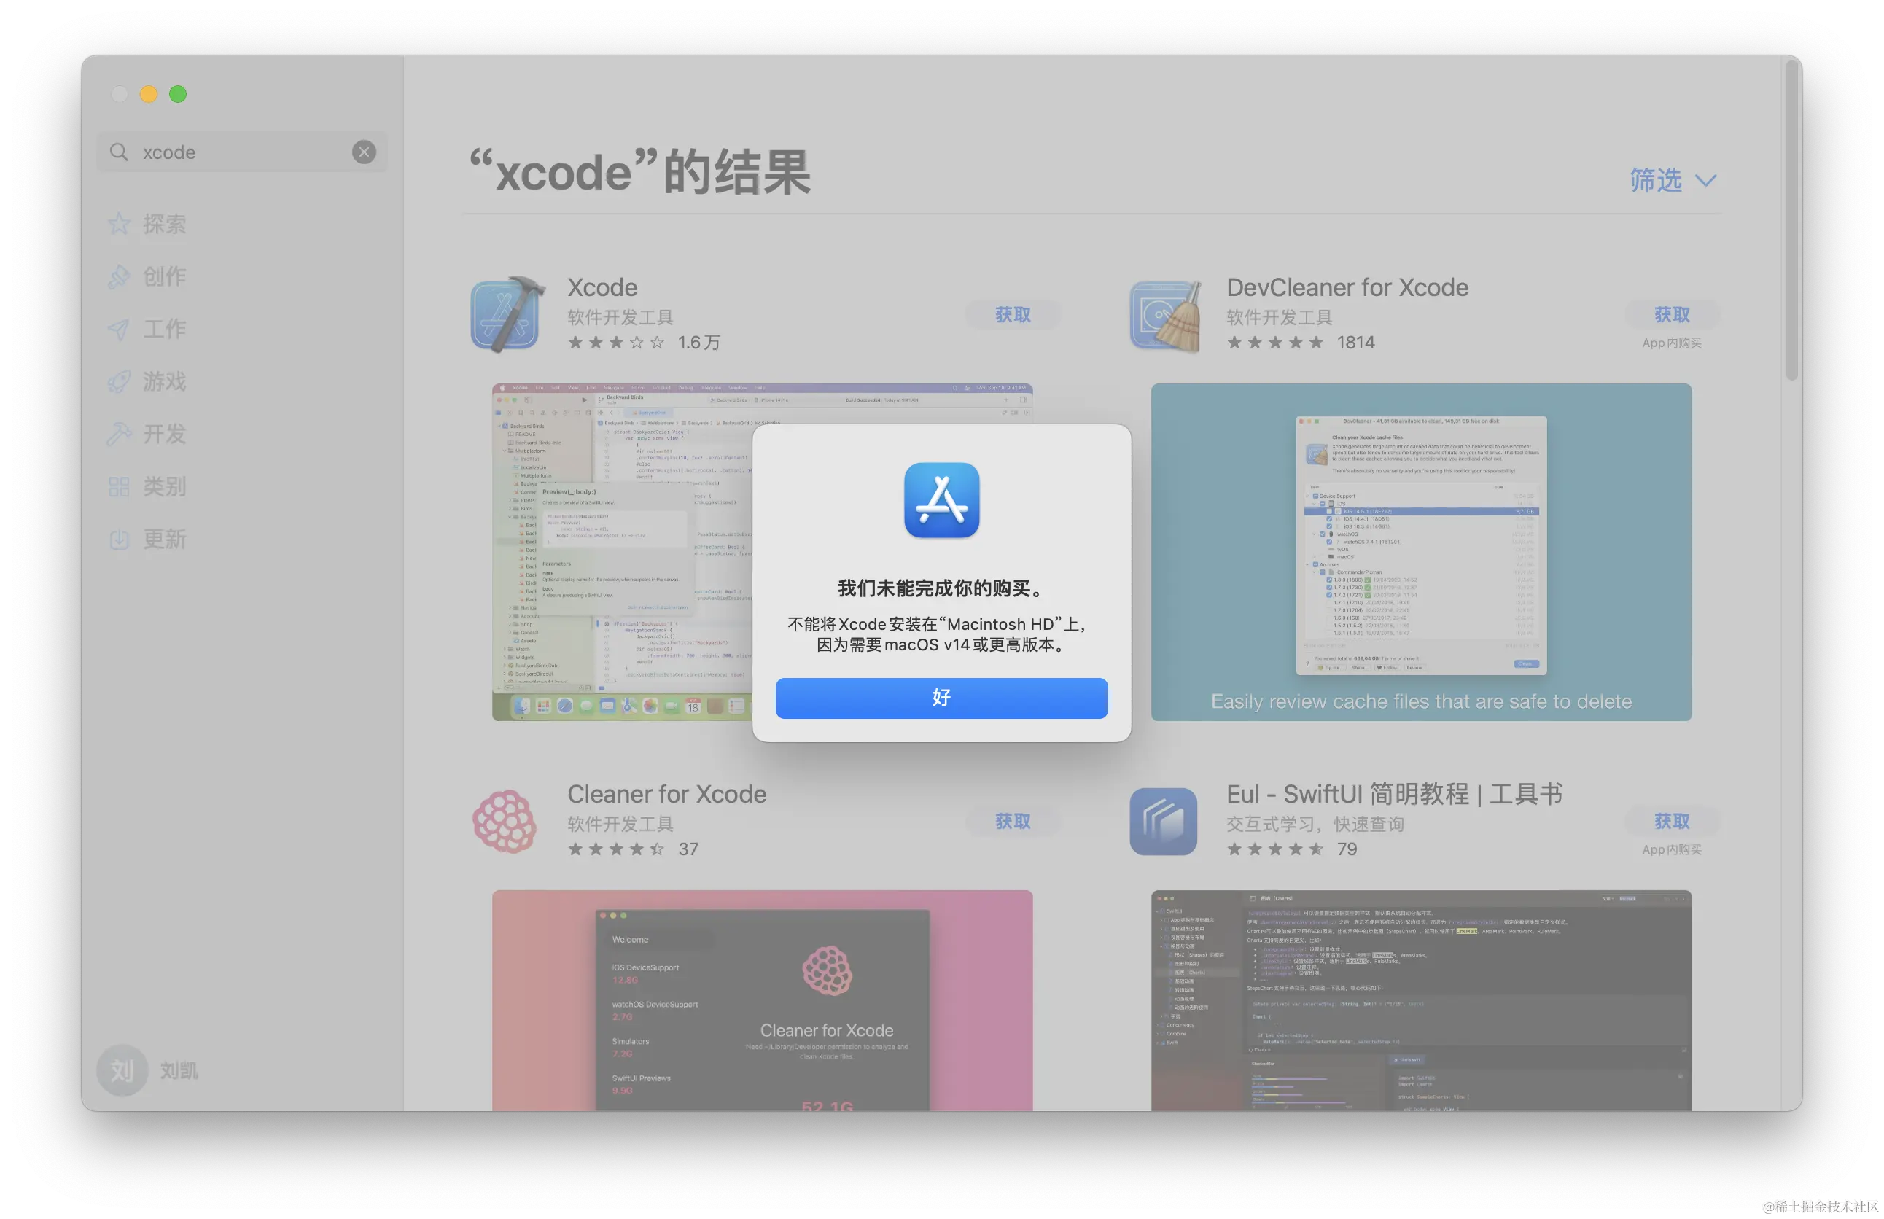Viewport: 1884px width, 1219px height.
Task: Click 获取 for DevCleaner for Xcode
Action: [x=1671, y=315]
